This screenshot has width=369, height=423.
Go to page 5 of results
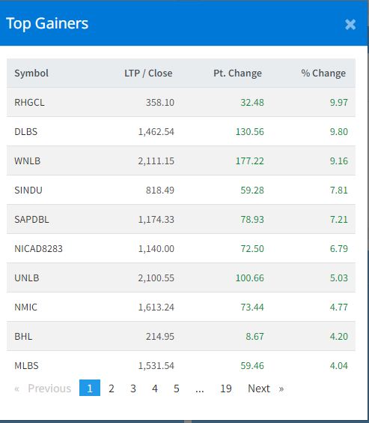pyautogui.click(x=177, y=388)
